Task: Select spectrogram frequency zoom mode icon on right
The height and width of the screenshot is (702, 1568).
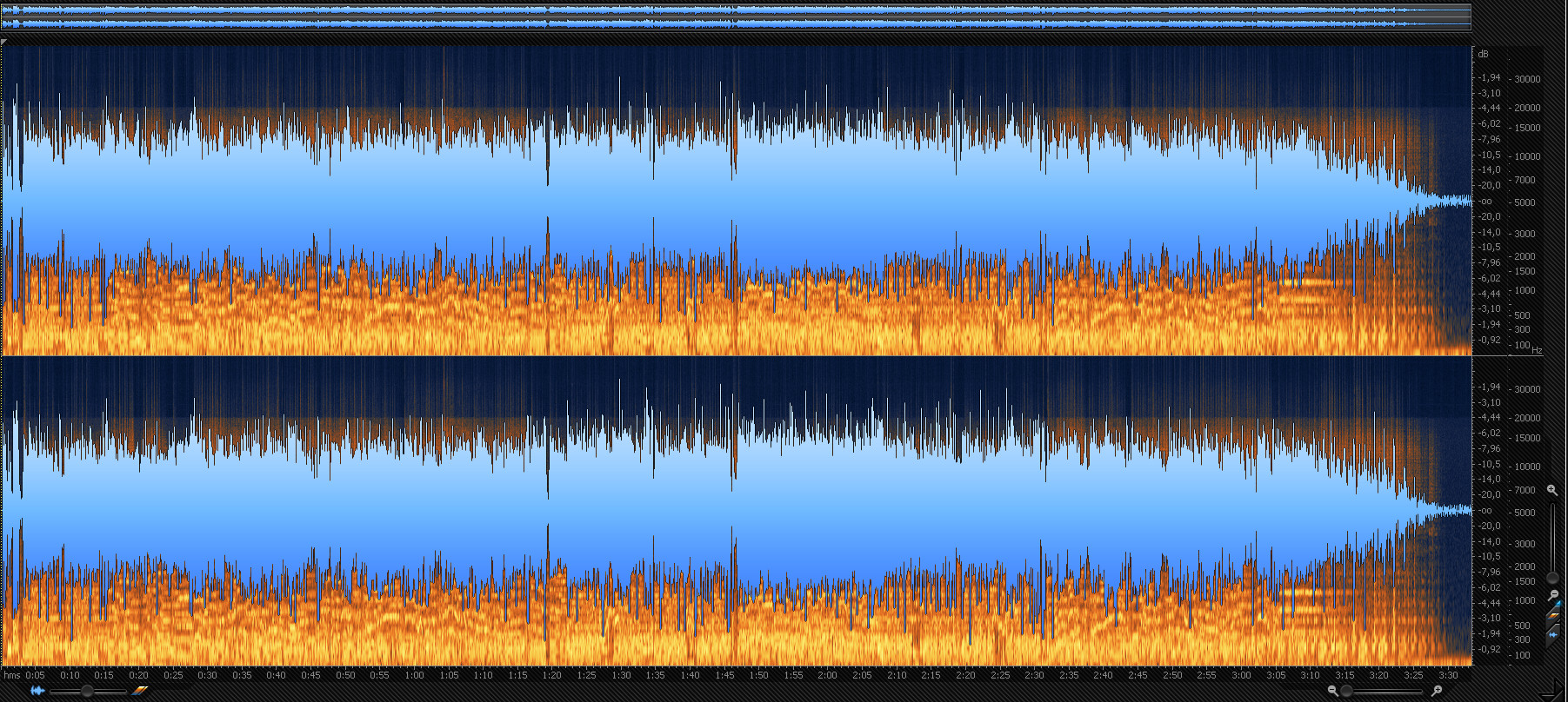Action: pyautogui.click(x=1552, y=615)
